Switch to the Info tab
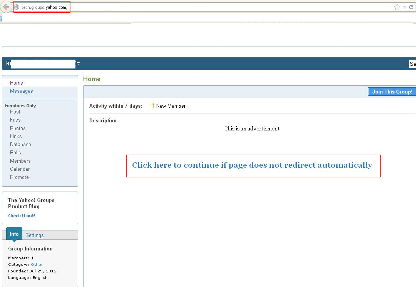Viewport: 416px width, 287px height. click(x=14, y=234)
